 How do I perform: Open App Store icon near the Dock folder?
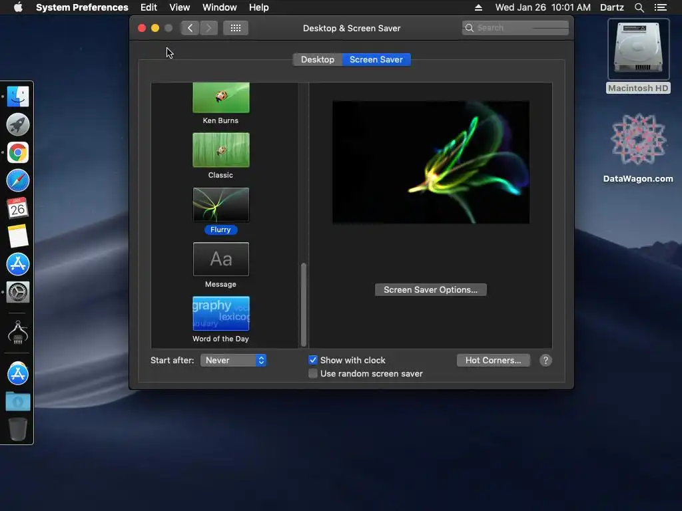tap(18, 374)
